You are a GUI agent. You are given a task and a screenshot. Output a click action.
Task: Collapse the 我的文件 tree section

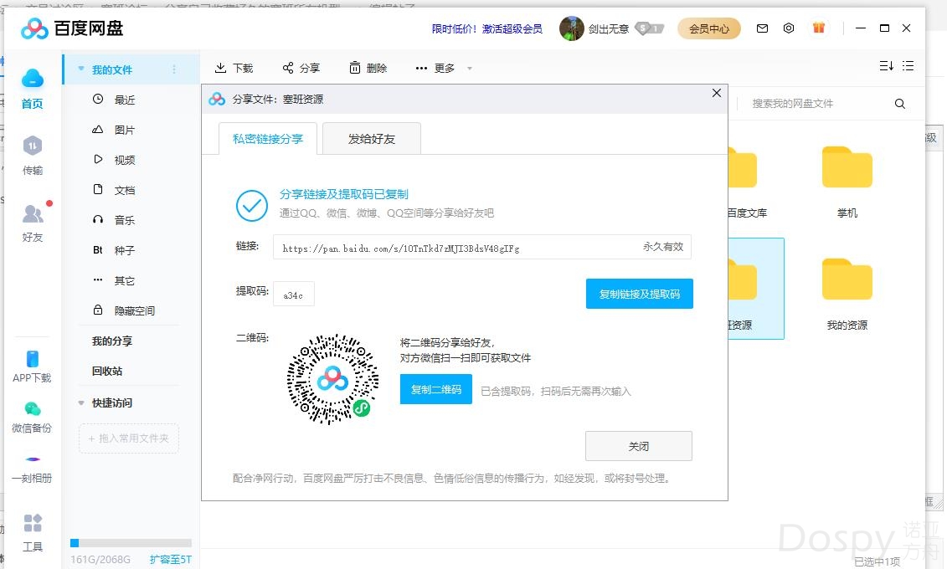pyautogui.click(x=81, y=69)
